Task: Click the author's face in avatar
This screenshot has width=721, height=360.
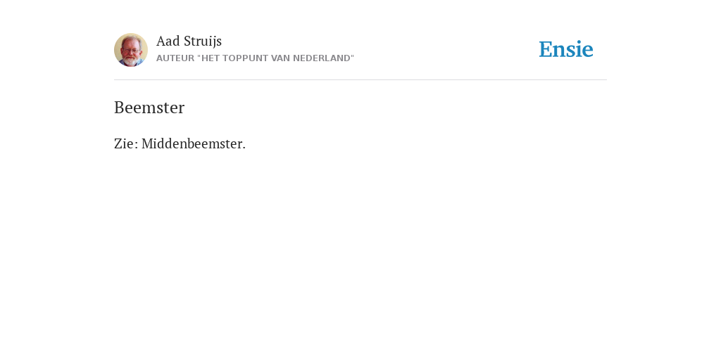Action: [130, 50]
